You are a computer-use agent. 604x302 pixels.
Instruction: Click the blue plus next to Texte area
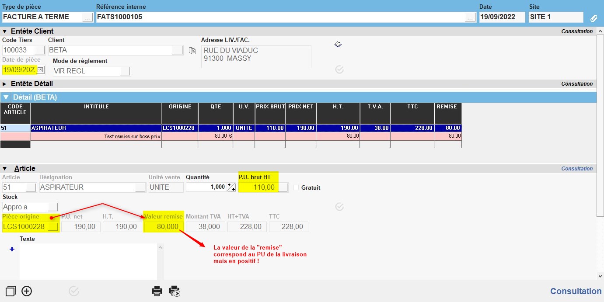12,249
